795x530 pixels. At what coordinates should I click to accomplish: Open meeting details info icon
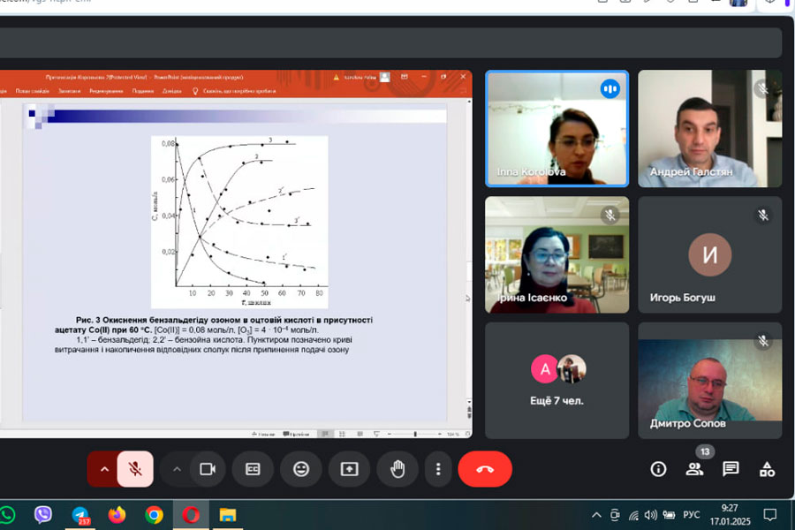point(658,469)
